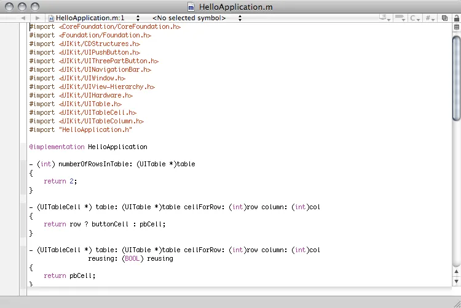Open the C class hierarchy popup
The height and width of the screenshot is (308, 461).
(414, 18)
